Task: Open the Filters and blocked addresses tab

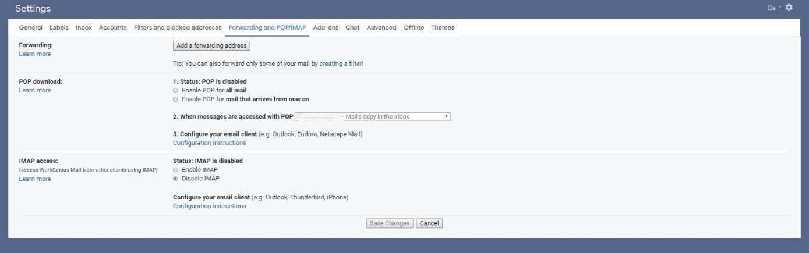Action: 178,27
